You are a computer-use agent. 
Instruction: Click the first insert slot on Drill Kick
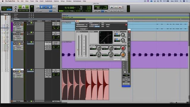click(48, 42)
